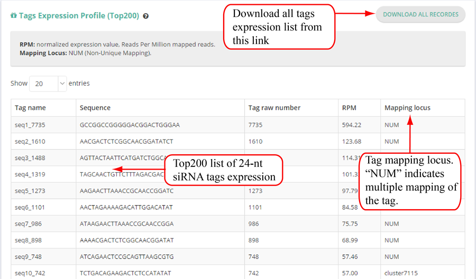This screenshot has width=476, height=279.
Task: Sort by Tag name column header
Action: 30,108
